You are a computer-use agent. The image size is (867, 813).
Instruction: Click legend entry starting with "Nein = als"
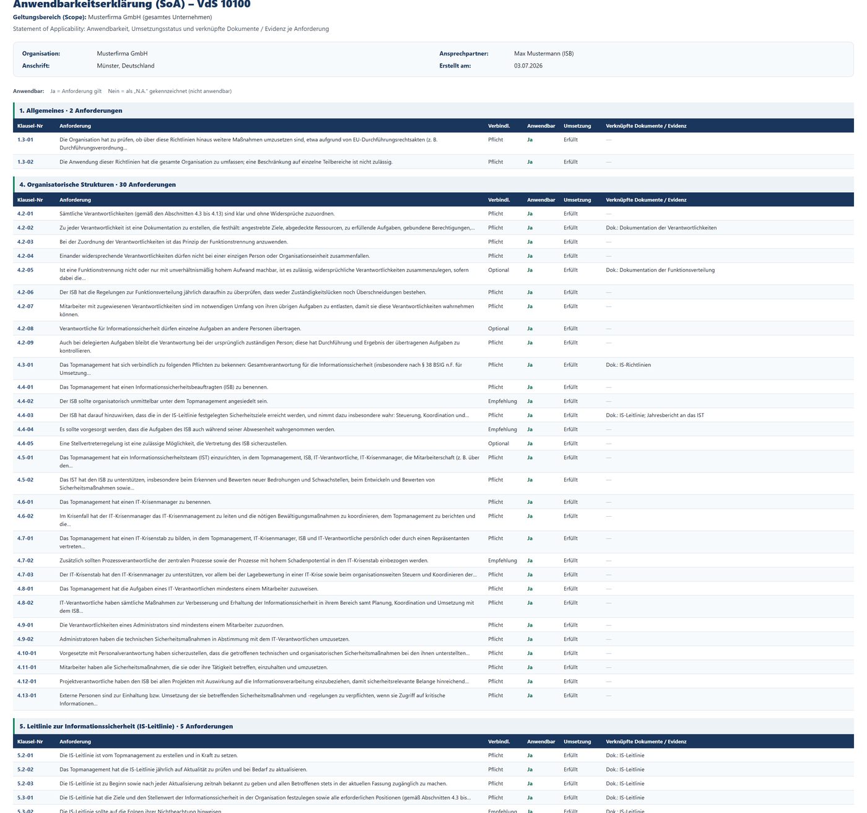[170, 91]
